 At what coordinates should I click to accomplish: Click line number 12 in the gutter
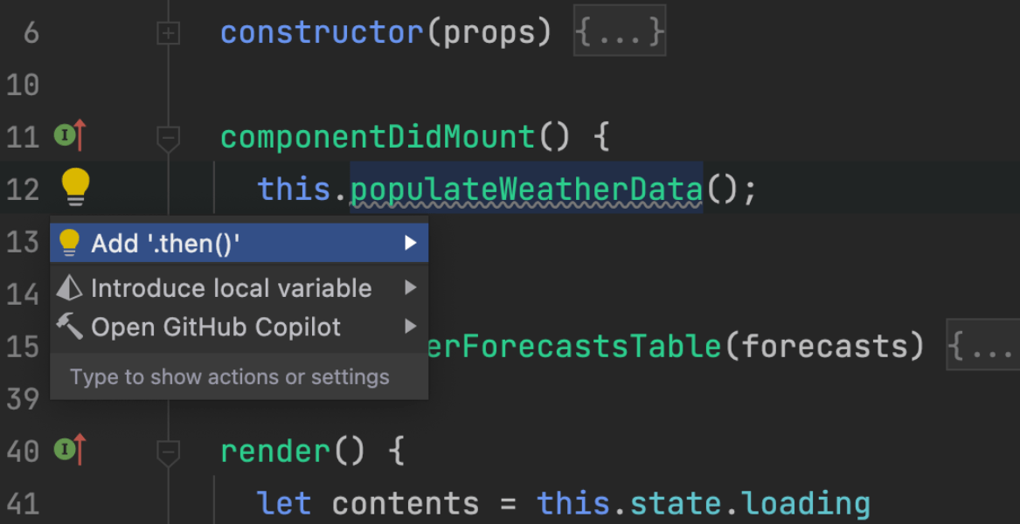tap(23, 188)
